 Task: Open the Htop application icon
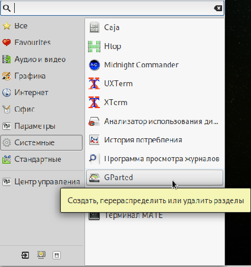pos(94,46)
